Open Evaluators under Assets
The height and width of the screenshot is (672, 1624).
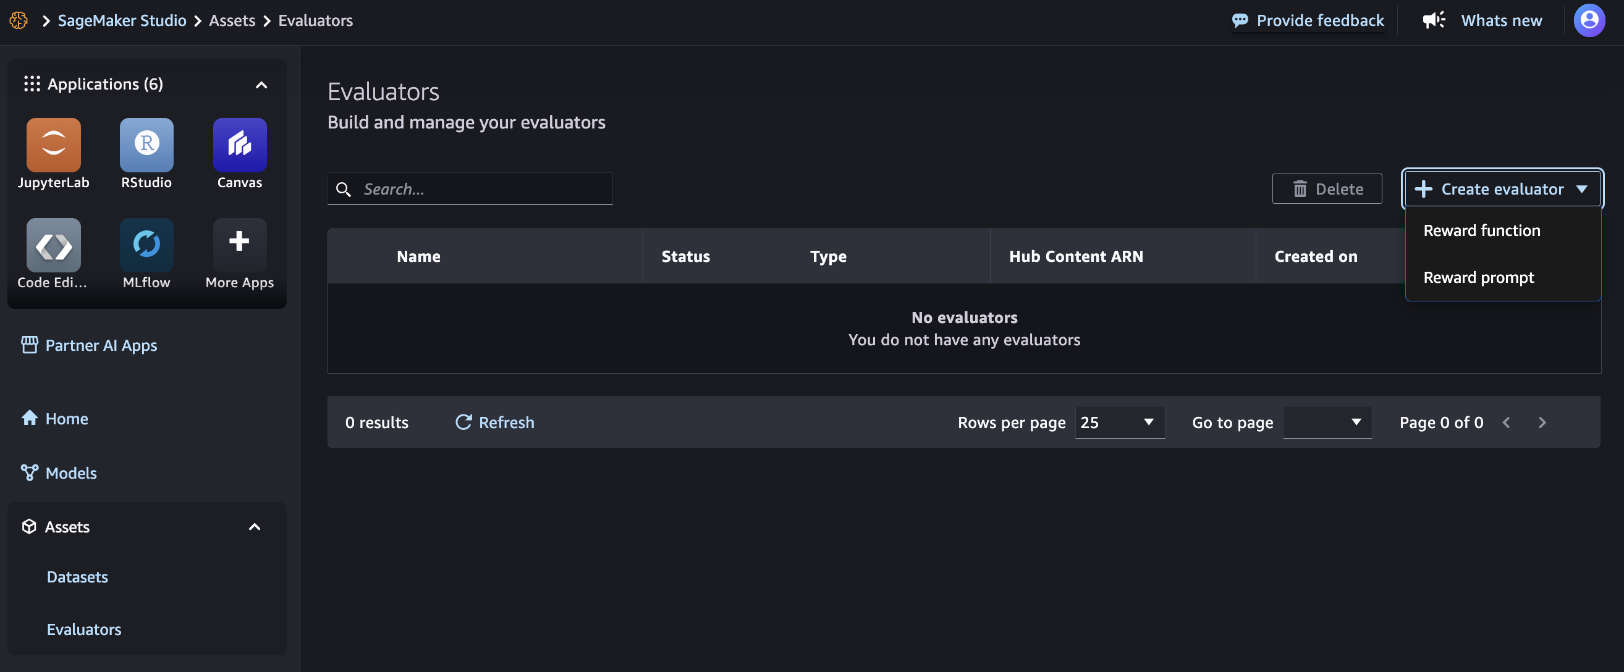tap(84, 629)
